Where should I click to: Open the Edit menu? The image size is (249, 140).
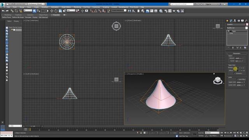click(9, 7)
